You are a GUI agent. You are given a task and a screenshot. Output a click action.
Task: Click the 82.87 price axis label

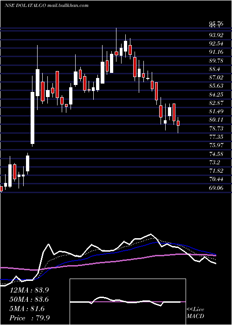[216, 103]
